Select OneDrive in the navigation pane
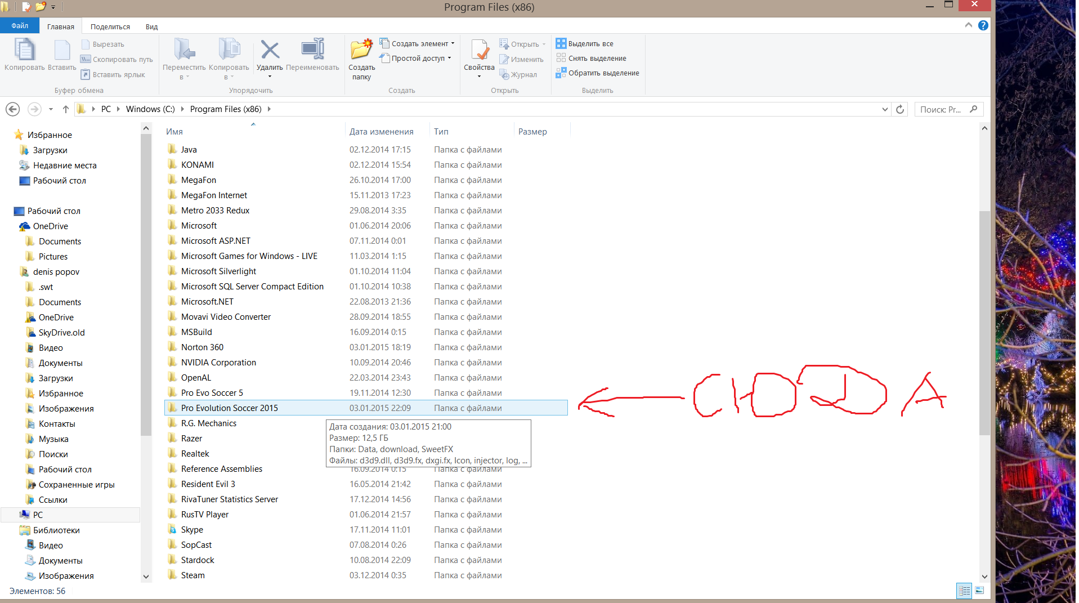This screenshot has width=1079, height=603. (50, 226)
